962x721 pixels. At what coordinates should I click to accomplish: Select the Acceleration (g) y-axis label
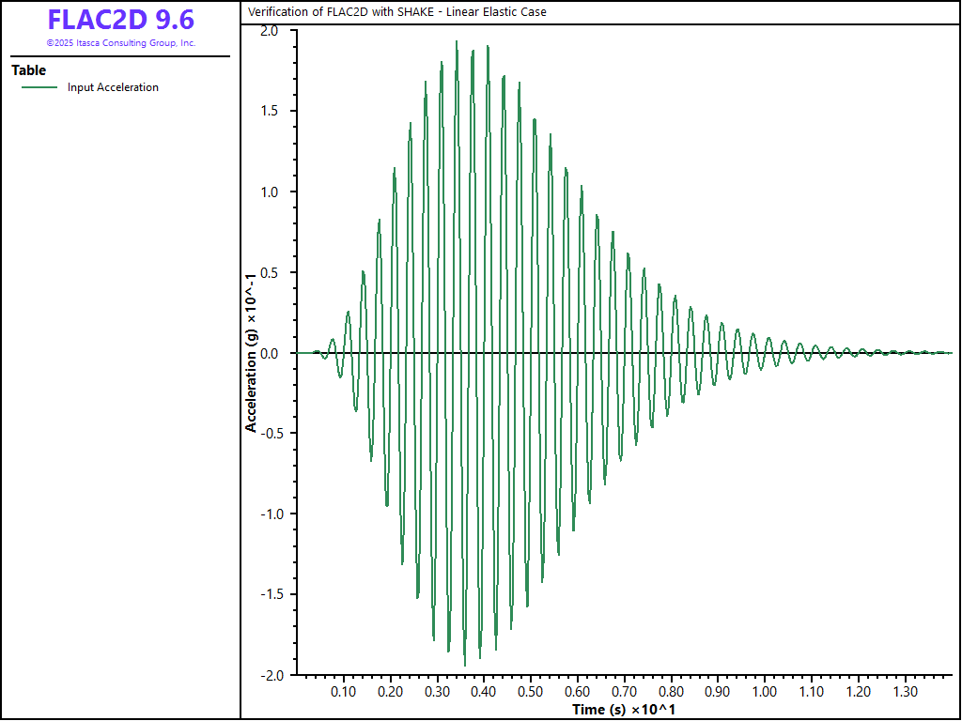point(251,353)
